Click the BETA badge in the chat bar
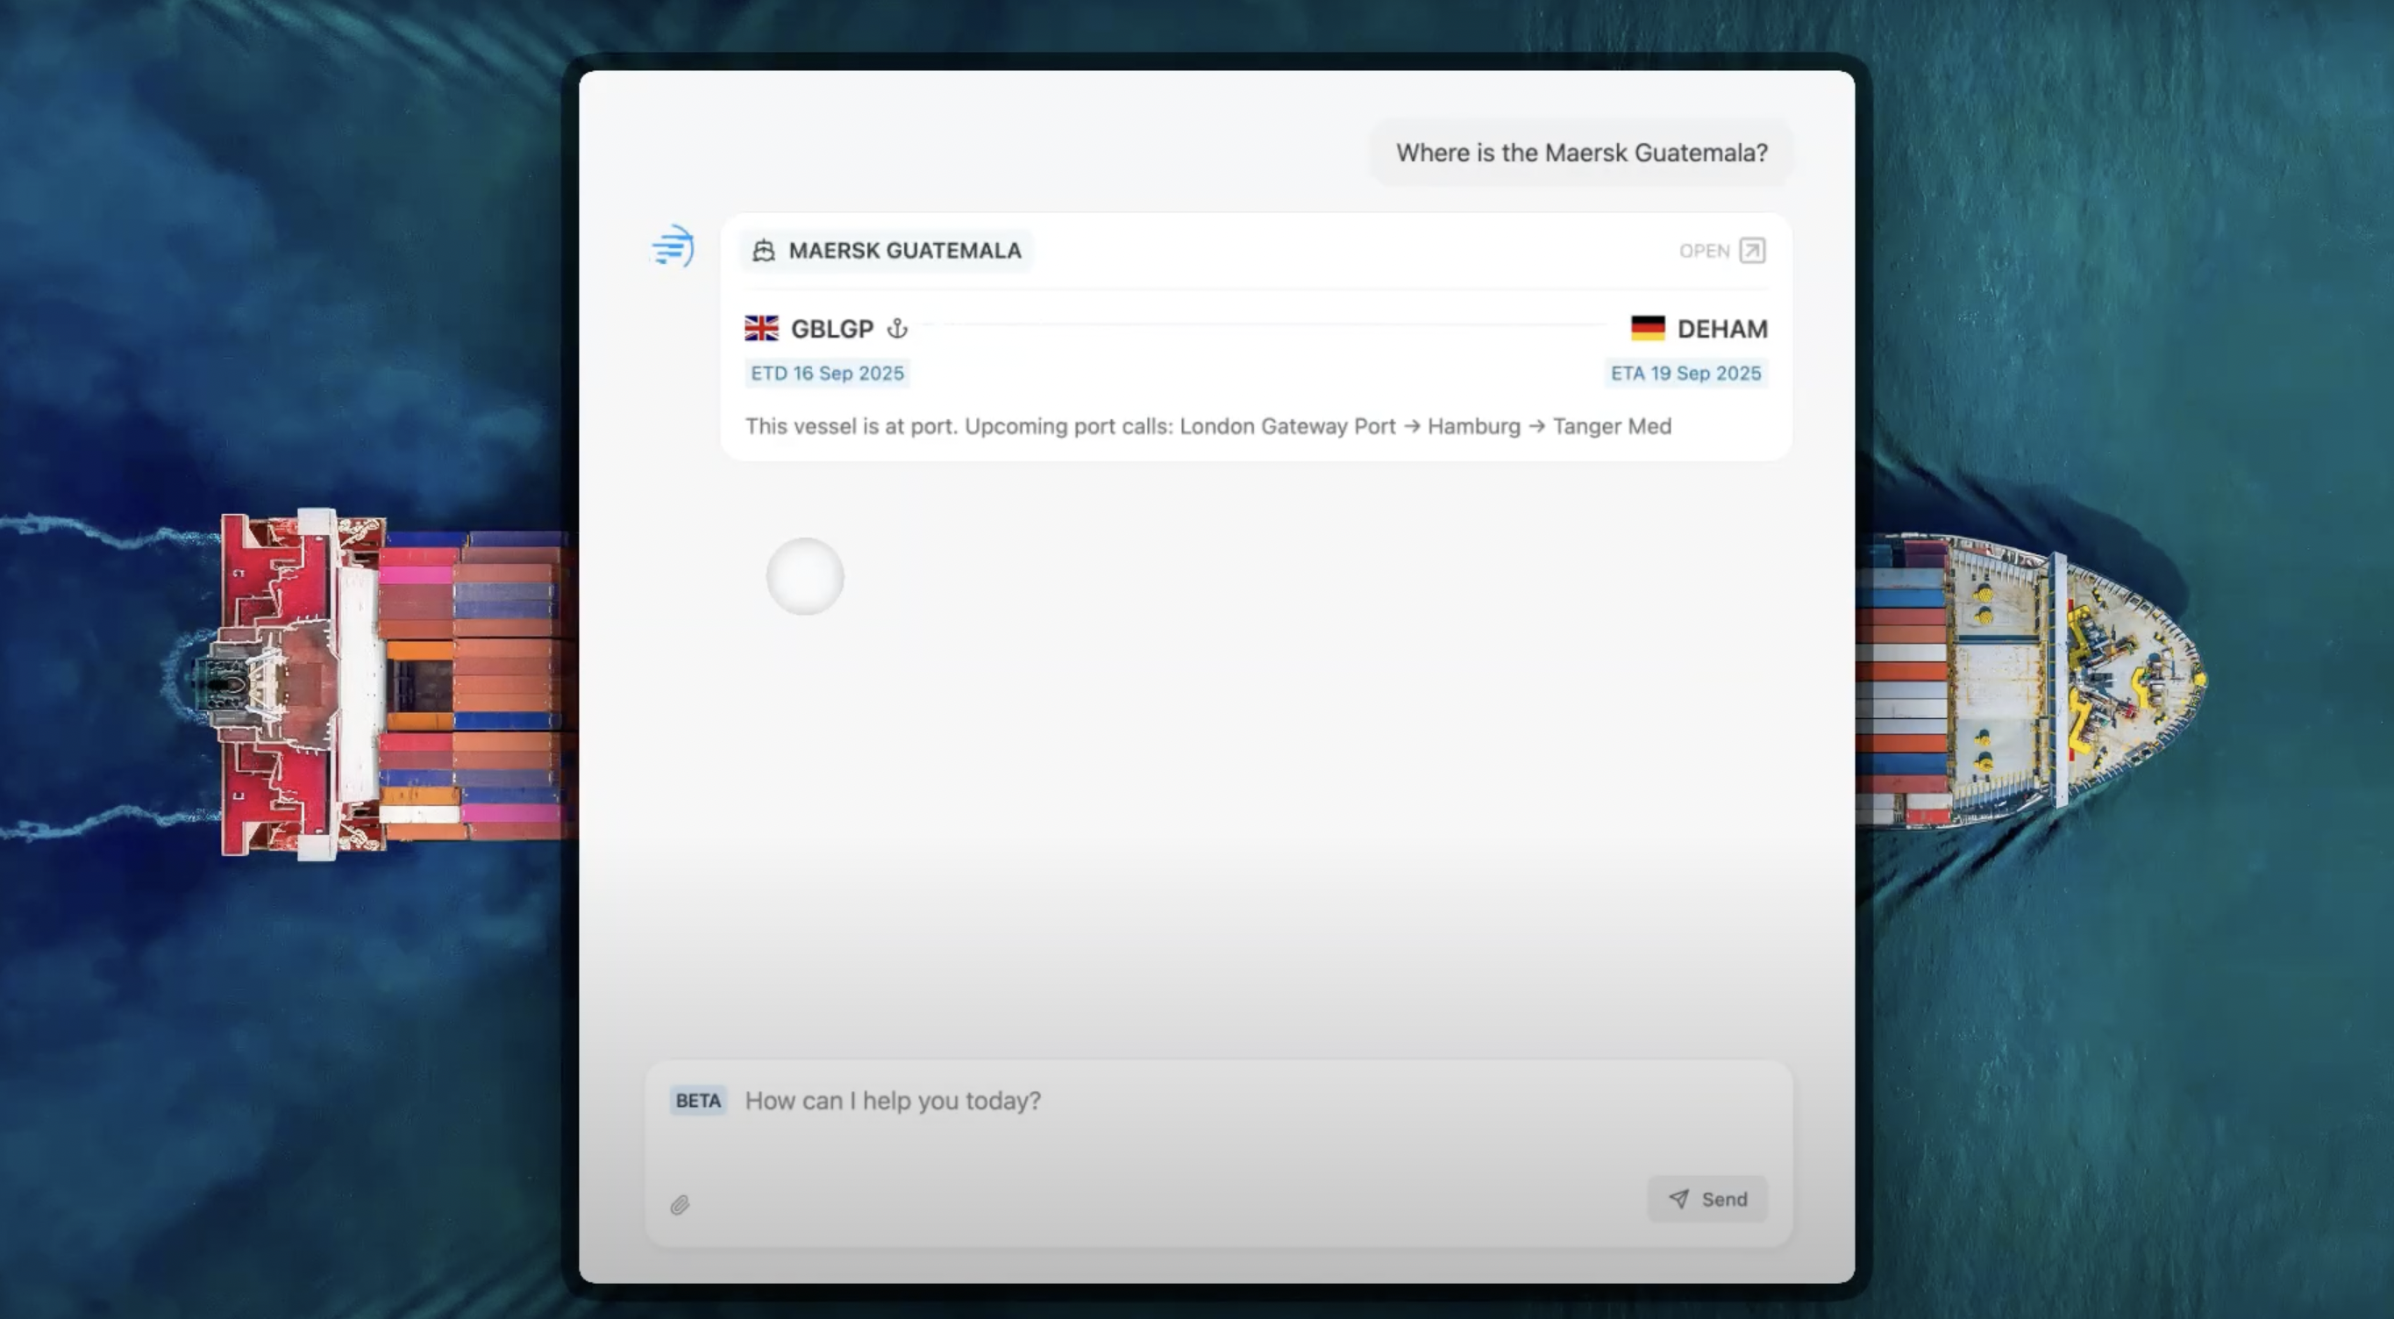The height and width of the screenshot is (1319, 2394). coord(698,1101)
